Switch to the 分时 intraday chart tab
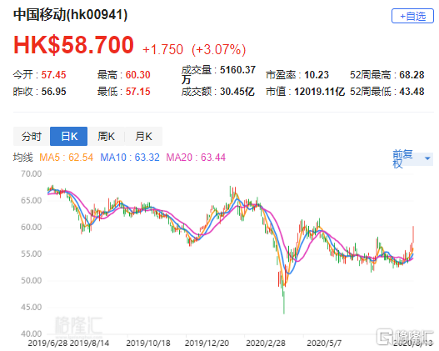Screen dimensions: 439x351 tap(32, 137)
